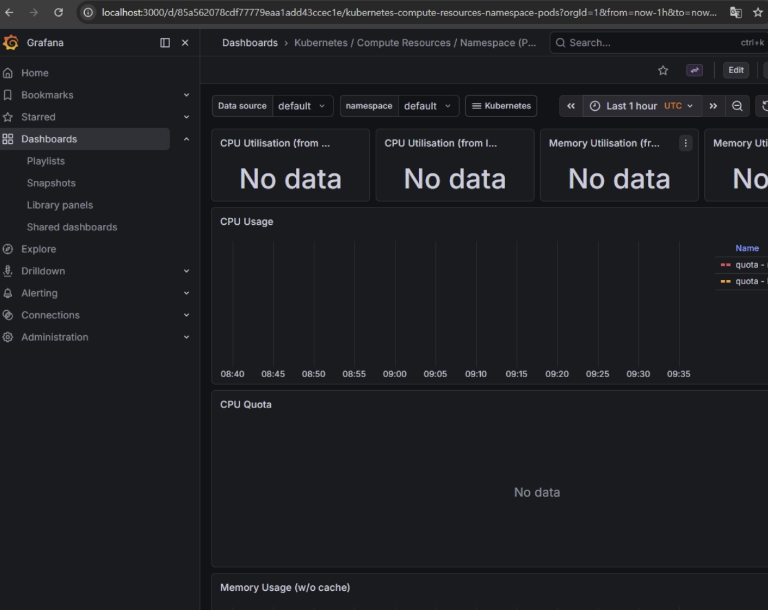Viewport: 768px width, 610px height.
Task: Toggle the first quota legend series
Action: (747, 264)
